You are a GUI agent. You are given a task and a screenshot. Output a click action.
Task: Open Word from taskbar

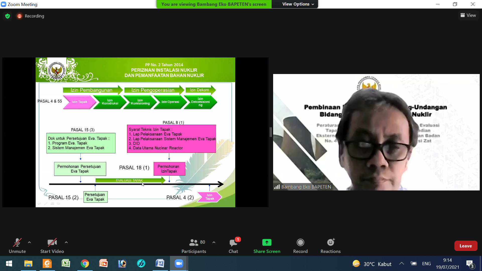160,263
